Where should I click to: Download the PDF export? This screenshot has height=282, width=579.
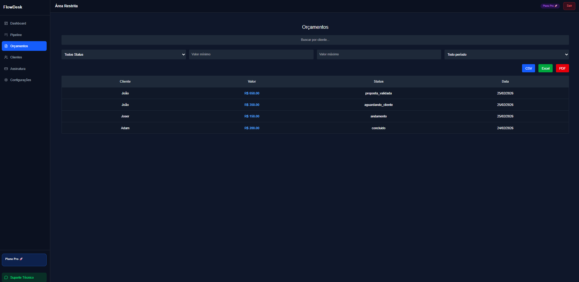(562, 68)
